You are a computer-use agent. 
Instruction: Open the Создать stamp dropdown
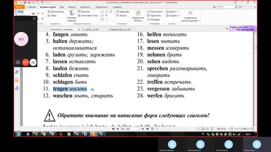172,16
